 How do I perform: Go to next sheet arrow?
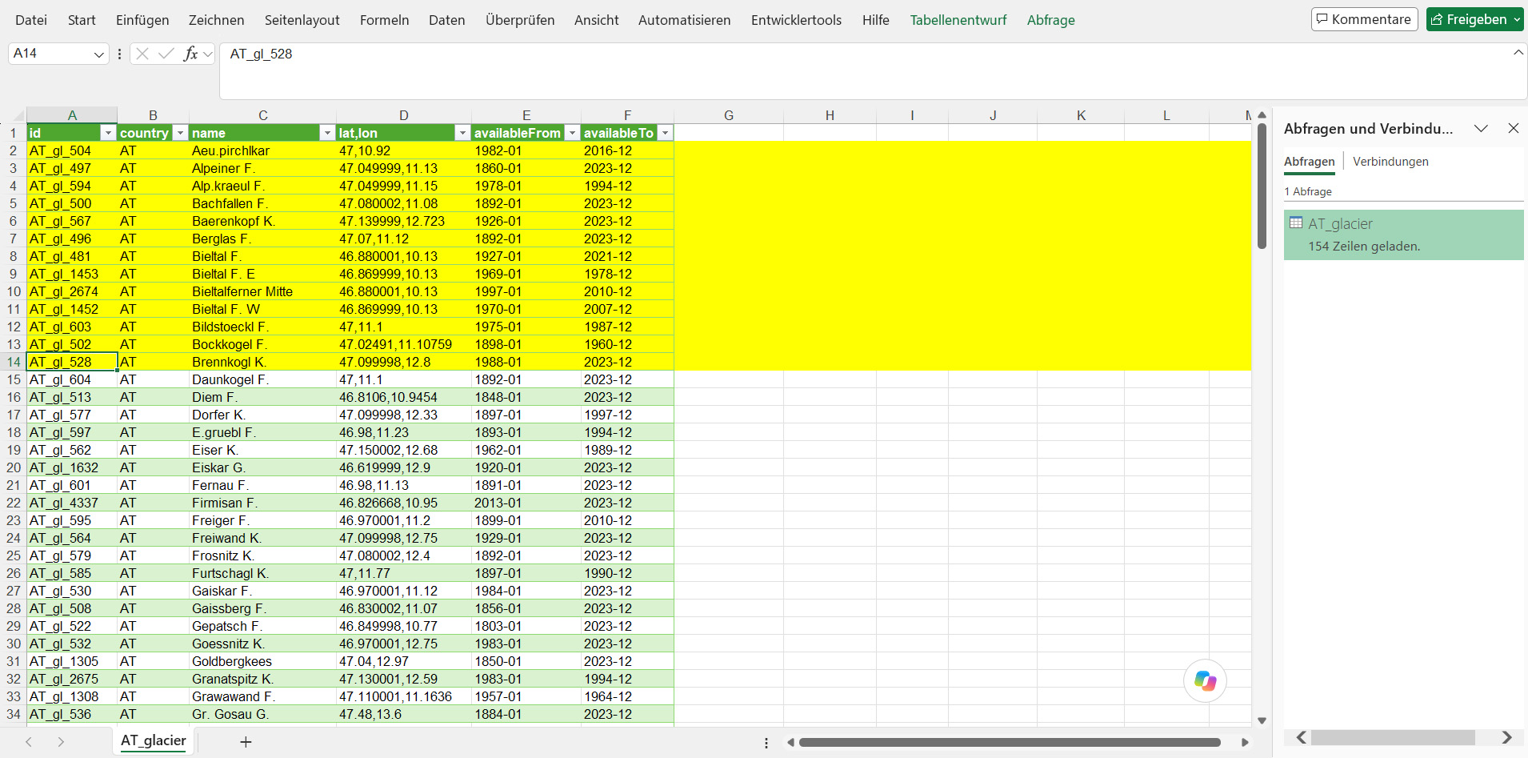pos(61,742)
